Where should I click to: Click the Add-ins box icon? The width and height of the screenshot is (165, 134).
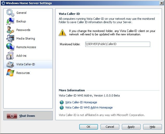(x=10, y=56)
